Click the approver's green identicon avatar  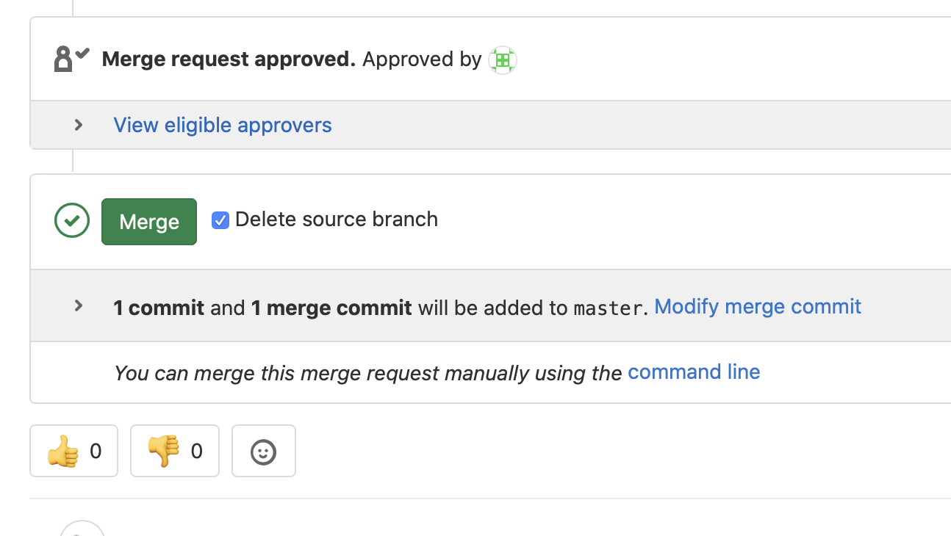503,60
